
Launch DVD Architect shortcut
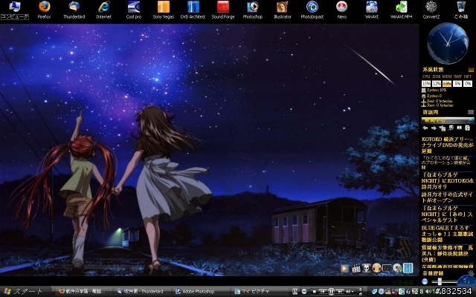pyautogui.click(x=193, y=10)
